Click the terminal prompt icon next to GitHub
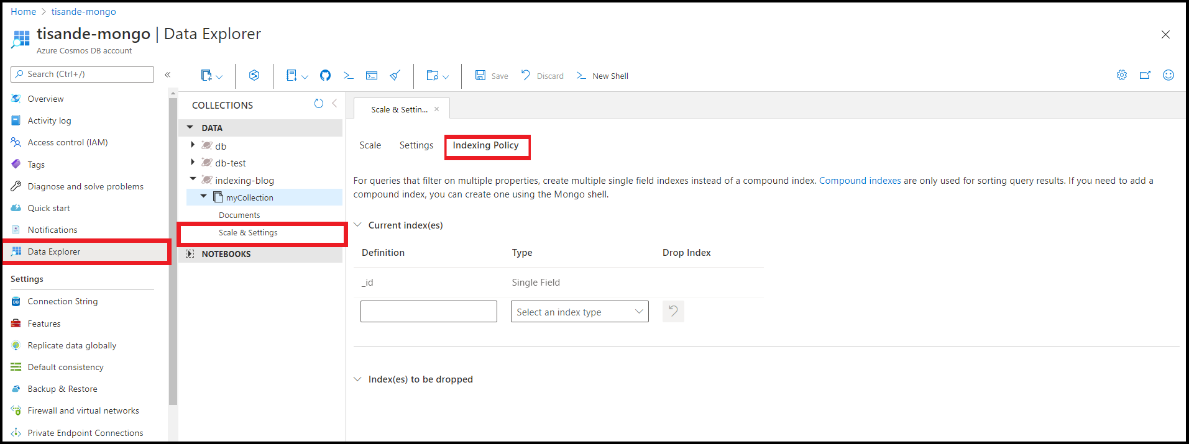Image resolution: width=1189 pixels, height=444 pixels. click(348, 75)
